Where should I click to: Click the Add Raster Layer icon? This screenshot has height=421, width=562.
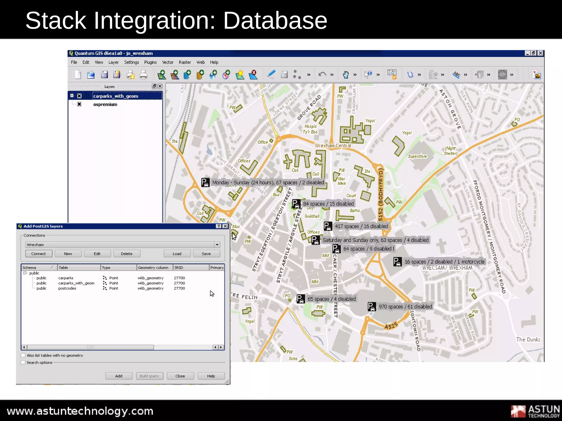(175, 75)
